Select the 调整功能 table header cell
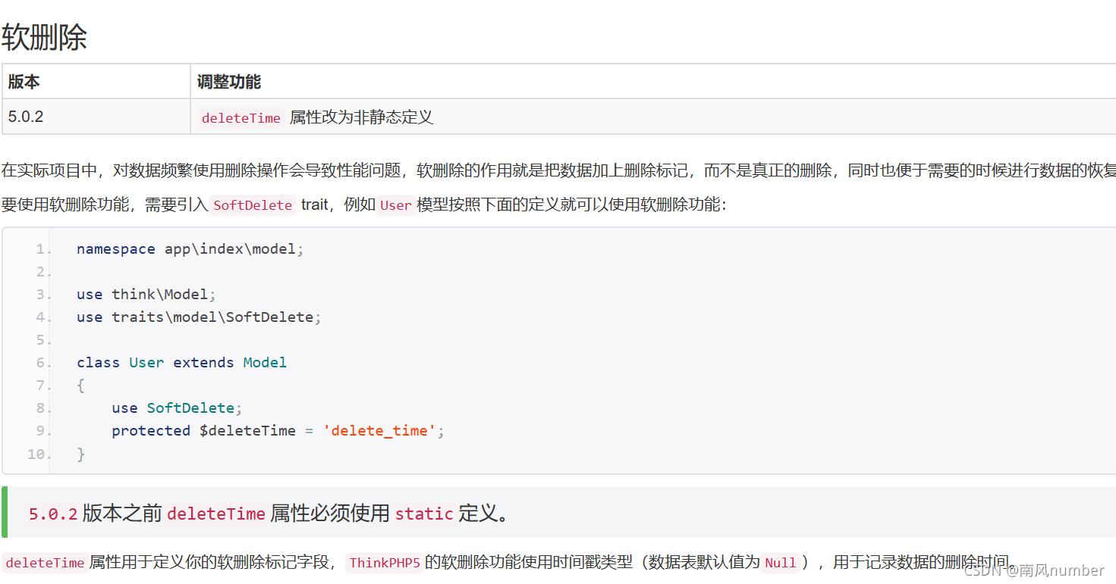Viewport: 1116px width, 584px height. click(x=653, y=81)
